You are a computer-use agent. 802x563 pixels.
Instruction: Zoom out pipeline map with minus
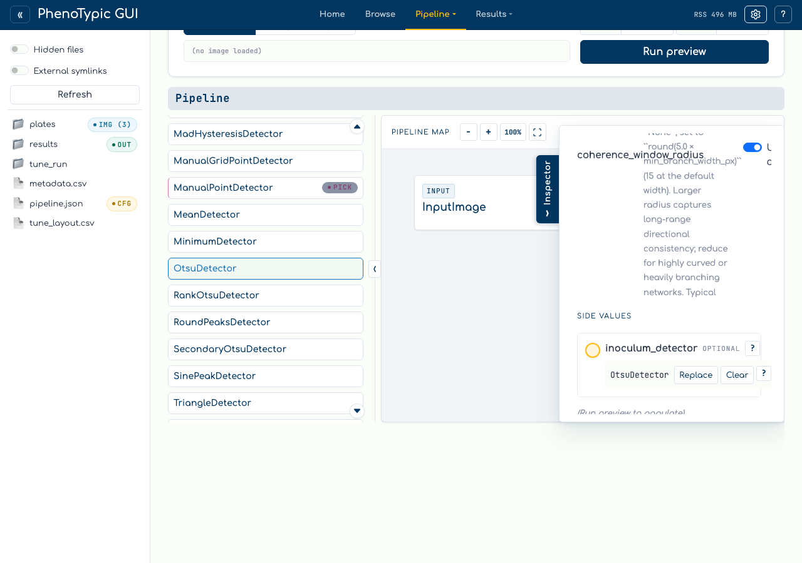[469, 132]
